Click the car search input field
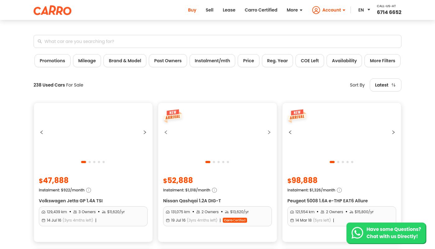Image resolution: width=435 pixels, height=249 pixels. [217, 41]
